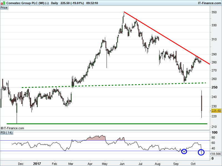Click the 2017 label on time axis
The width and height of the screenshot is (222, 166).
(37, 164)
